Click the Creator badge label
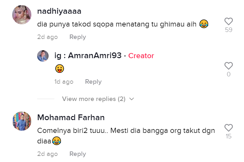 [141, 56]
